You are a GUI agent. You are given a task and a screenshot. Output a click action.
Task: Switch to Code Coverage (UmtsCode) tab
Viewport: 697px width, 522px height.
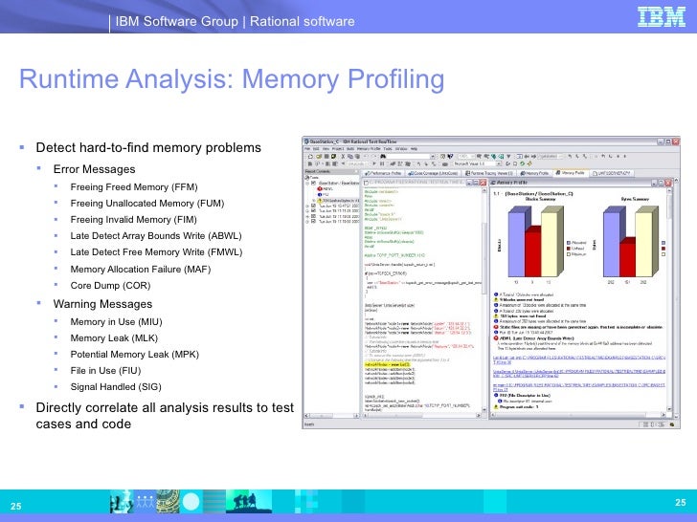[x=434, y=173]
